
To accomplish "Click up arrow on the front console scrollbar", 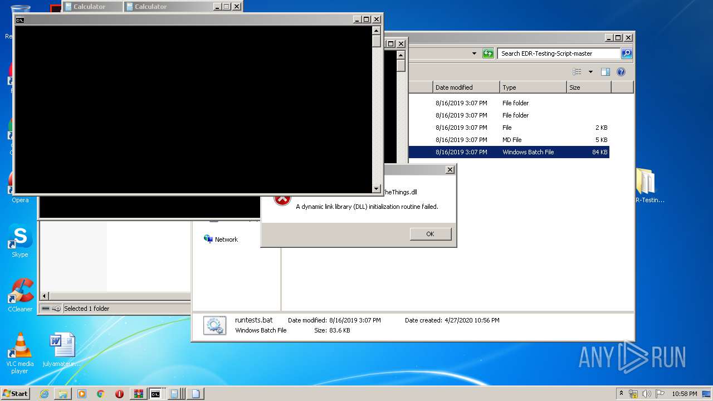I will pos(377,31).
